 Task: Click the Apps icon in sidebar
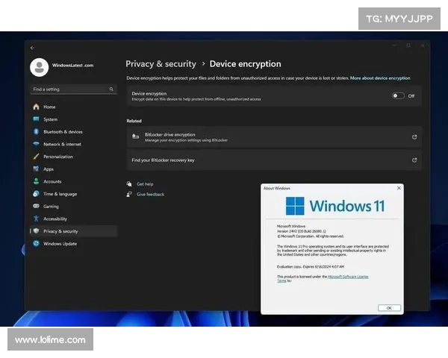click(36, 169)
